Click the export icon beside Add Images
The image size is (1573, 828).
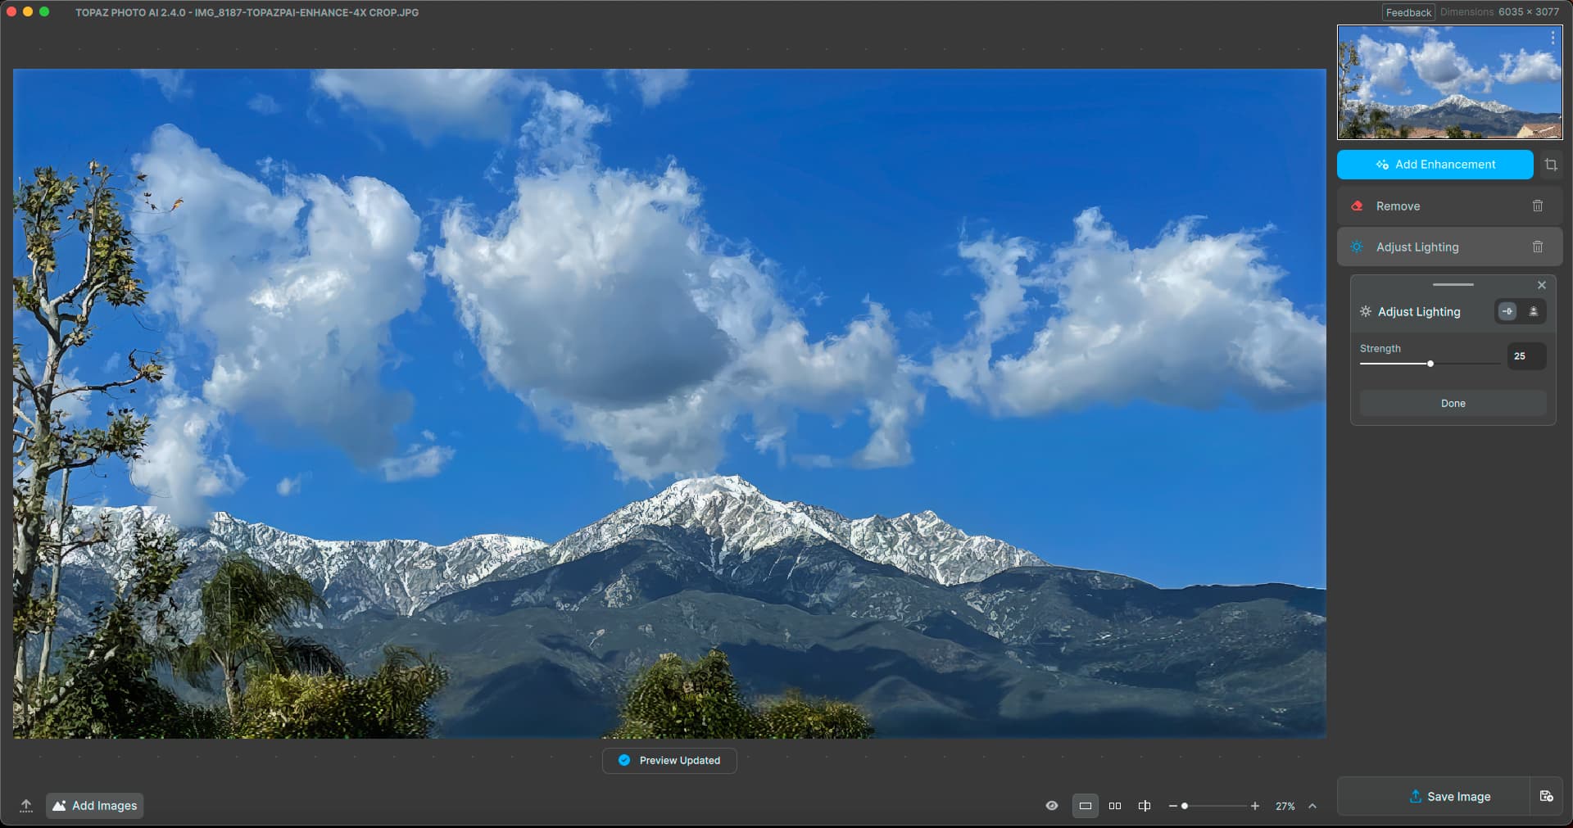click(x=26, y=806)
